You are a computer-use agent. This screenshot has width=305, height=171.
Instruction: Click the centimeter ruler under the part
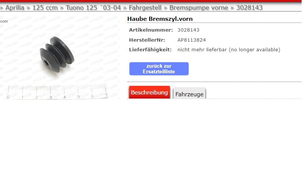[x=57, y=91]
